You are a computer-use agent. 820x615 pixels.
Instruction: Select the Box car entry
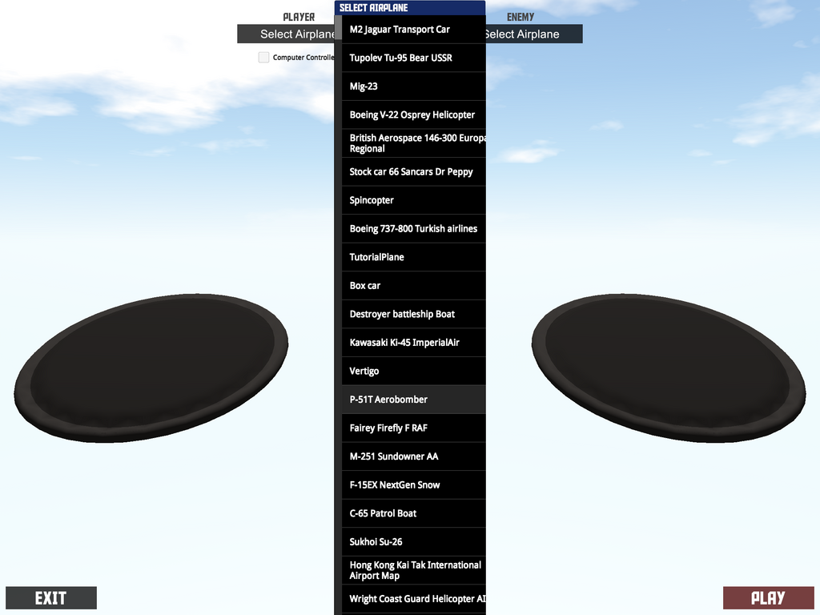coord(414,286)
